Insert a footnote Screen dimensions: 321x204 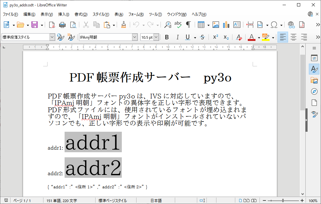pyautogui.click(x=302, y=25)
